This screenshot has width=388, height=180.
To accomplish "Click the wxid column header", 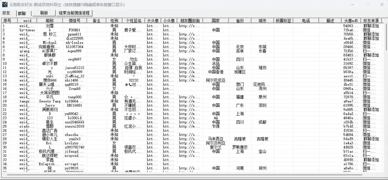I will click(x=27, y=20).
